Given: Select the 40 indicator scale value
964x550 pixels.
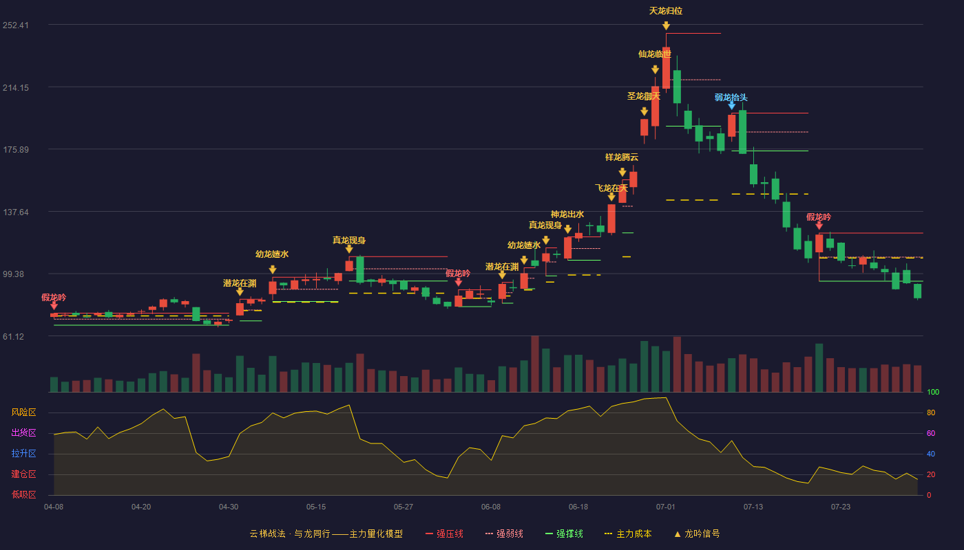Looking at the screenshot, I should pyautogui.click(x=931, y=454).
